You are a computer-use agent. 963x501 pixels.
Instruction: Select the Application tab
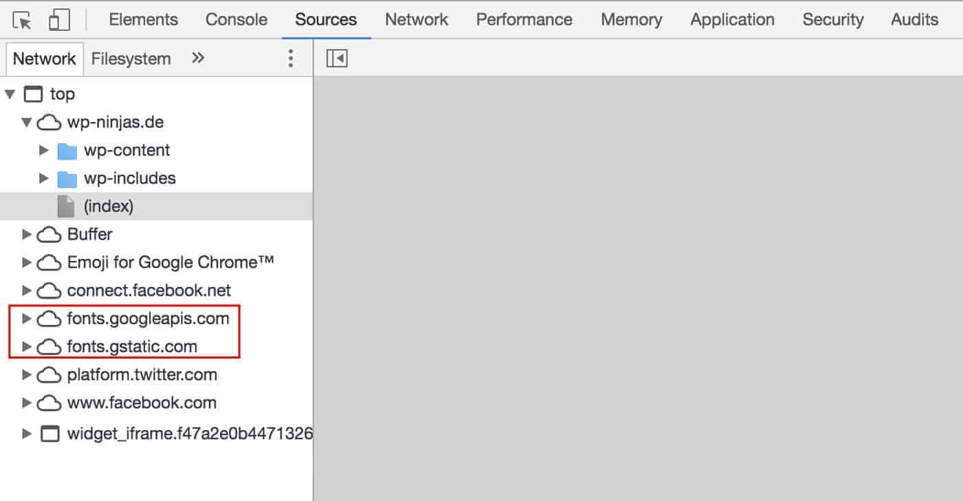click(x=732, y=20)
